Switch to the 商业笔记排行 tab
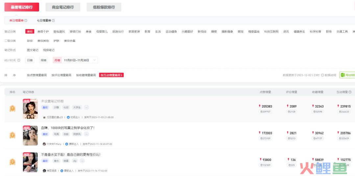Viewport: 355px width, 176px height. point(63,7)
